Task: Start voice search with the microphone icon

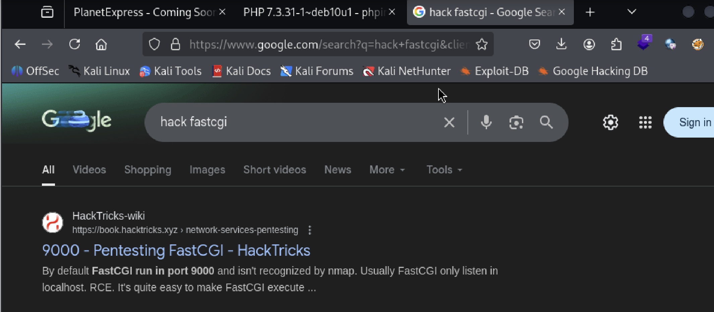Action: click(x=486, y=122)
